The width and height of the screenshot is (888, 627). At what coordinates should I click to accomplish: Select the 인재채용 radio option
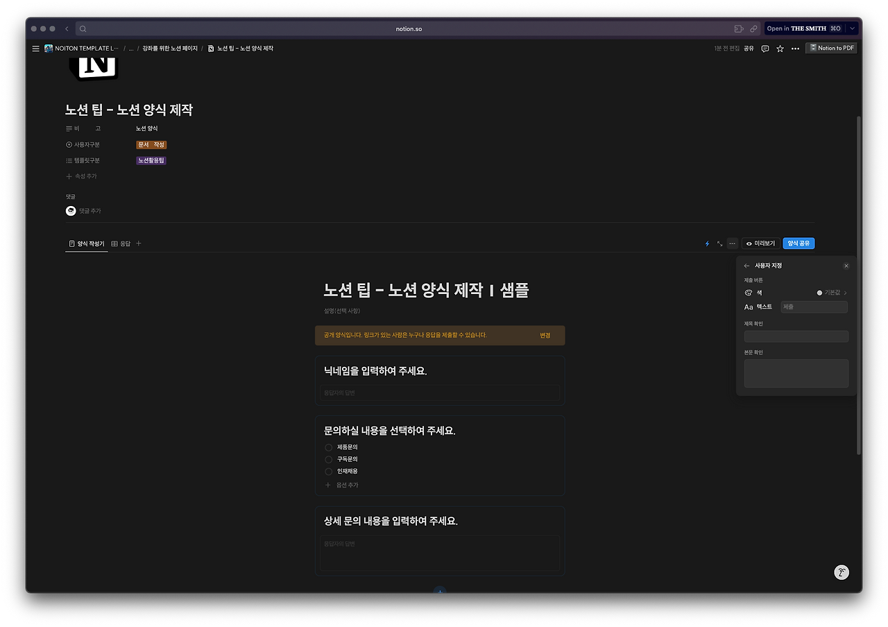click(x=327, y=471)
